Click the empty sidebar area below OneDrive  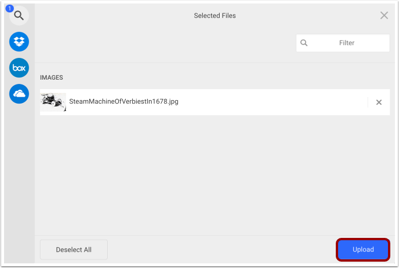point(19,183)
